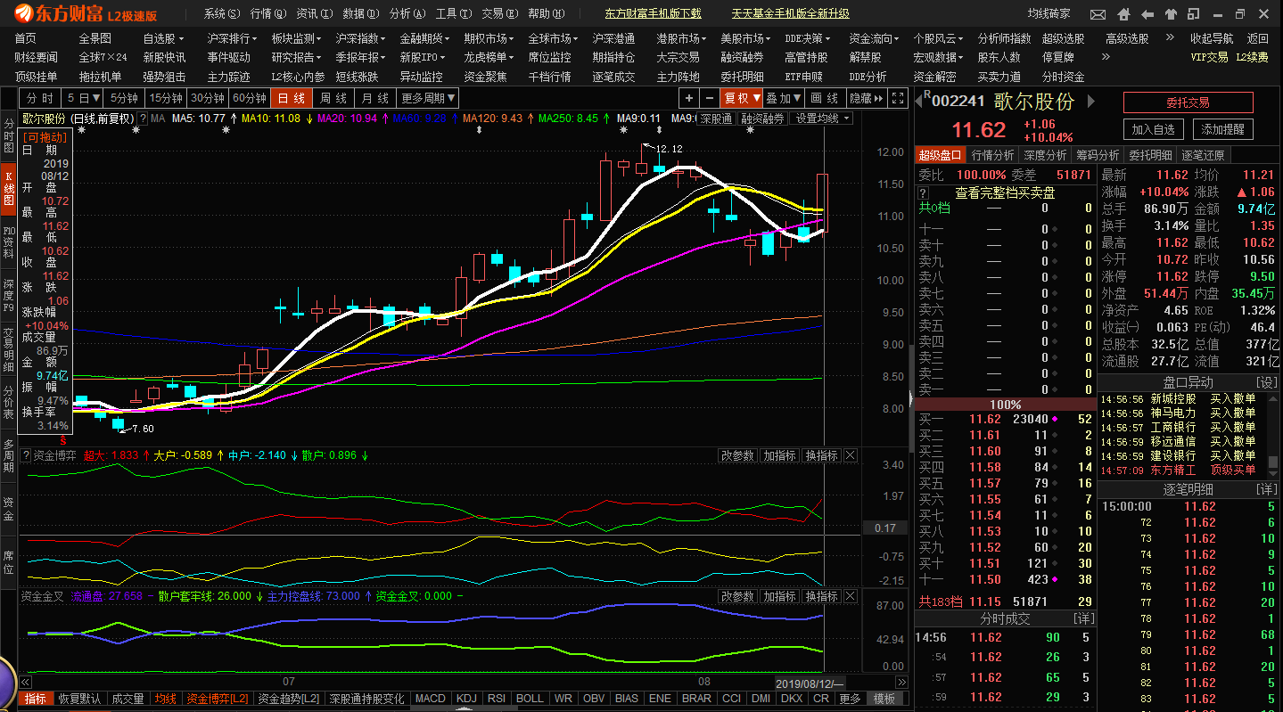
Task: Switch chart period to 30分钟
Action: coord(208,98)
